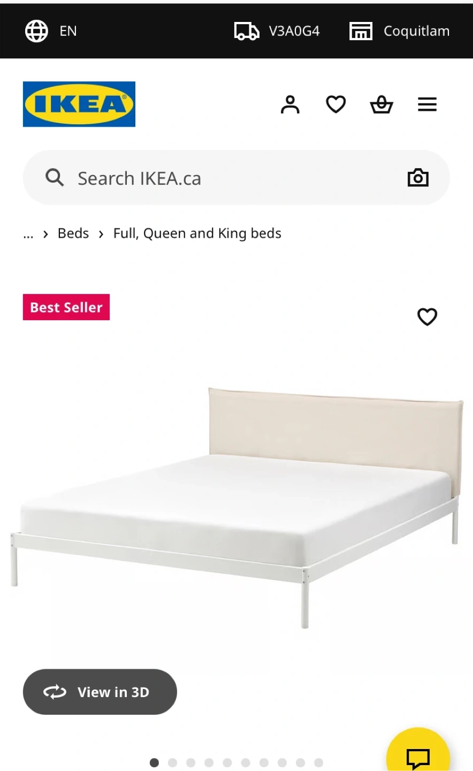Image resolution: width=473 pixels, height=771 pixels.
Task: Go to Beds breadcrumb
Action: pos(73,233)
